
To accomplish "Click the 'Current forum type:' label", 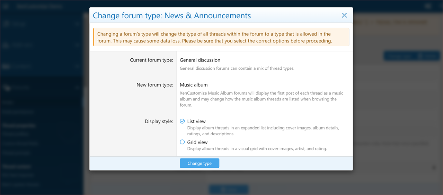I will (x=151, y=60).
